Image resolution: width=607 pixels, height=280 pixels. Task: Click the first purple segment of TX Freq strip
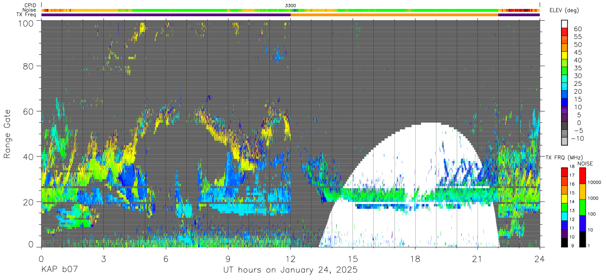coord(166,15)
